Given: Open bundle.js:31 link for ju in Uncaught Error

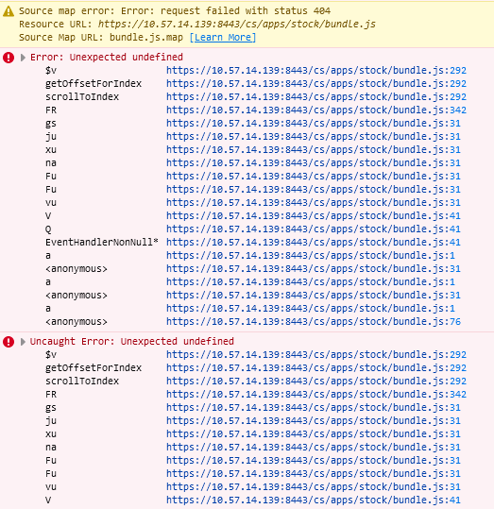Looking at the screenshot, I should (x=314, y=421).
